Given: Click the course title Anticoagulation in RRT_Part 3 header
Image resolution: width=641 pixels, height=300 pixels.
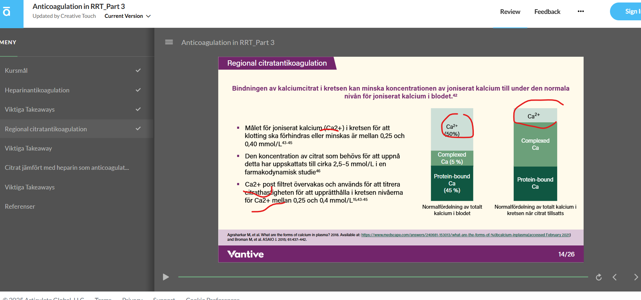Looking at the screenshot, I should [79, 6].
